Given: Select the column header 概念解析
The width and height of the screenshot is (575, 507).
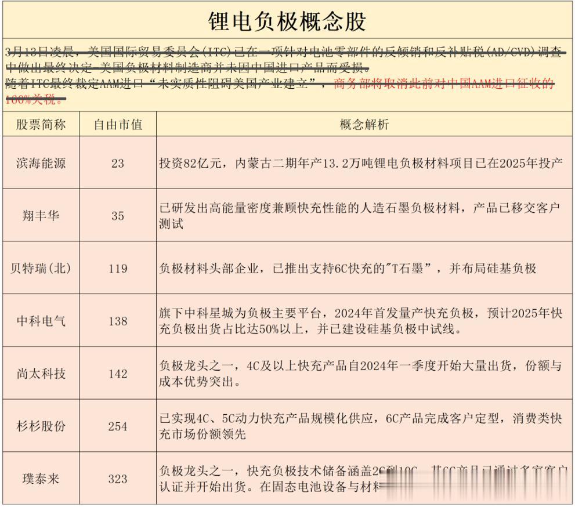Looking at the screenshot, I should (364, 125).
